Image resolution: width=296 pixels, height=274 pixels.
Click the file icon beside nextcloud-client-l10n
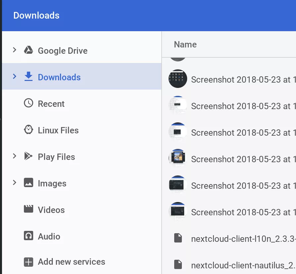tap(178, 238)
